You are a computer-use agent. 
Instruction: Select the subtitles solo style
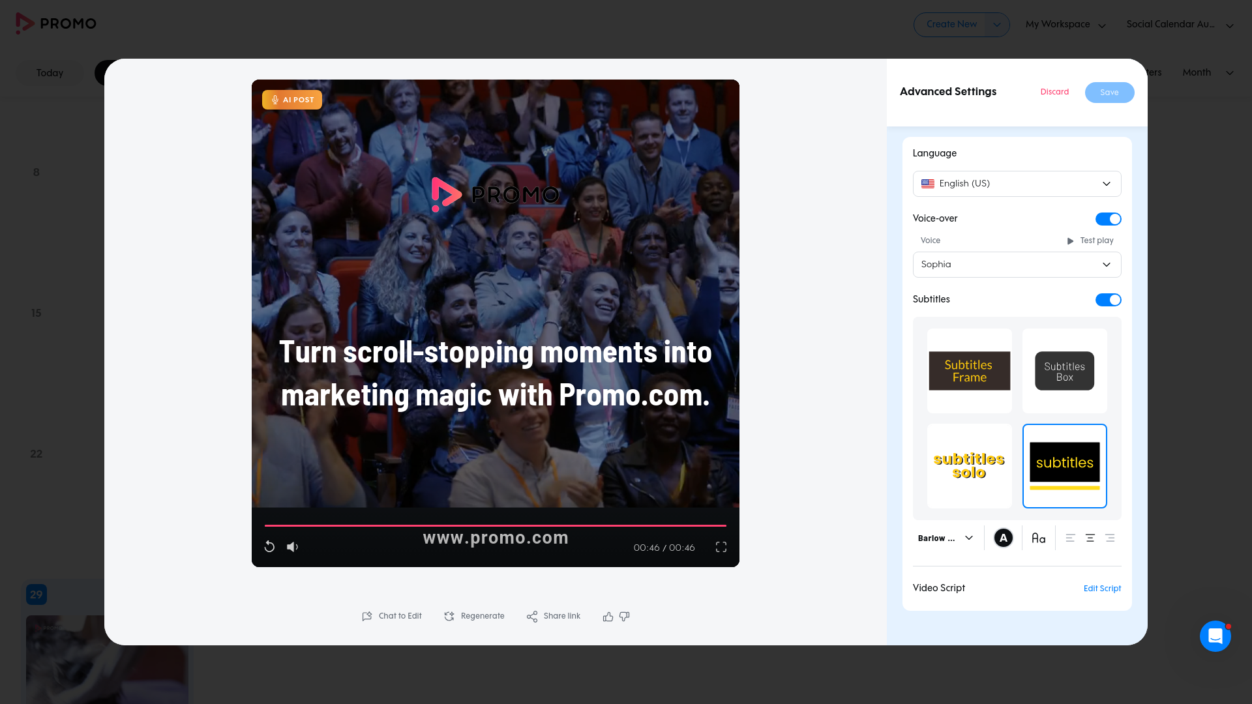(x=970, y=466)
